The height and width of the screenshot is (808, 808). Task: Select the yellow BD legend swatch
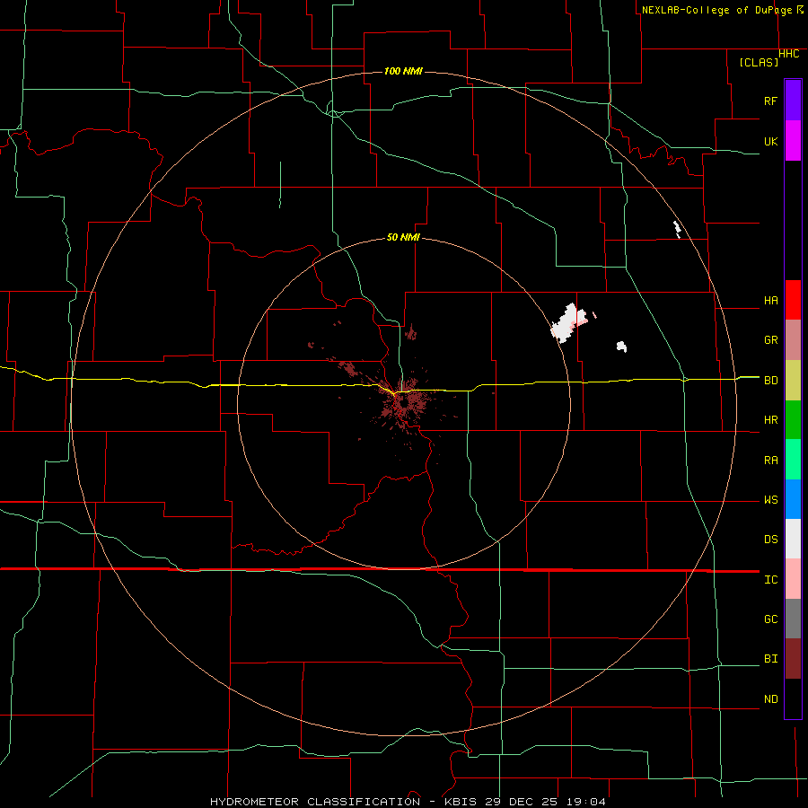793,381
